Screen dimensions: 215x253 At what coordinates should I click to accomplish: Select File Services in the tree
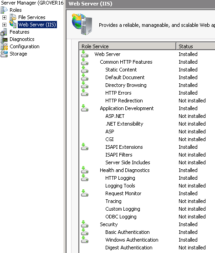point(32,17)
